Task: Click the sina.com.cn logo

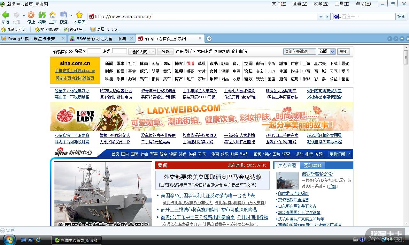Action: point(75,63)
